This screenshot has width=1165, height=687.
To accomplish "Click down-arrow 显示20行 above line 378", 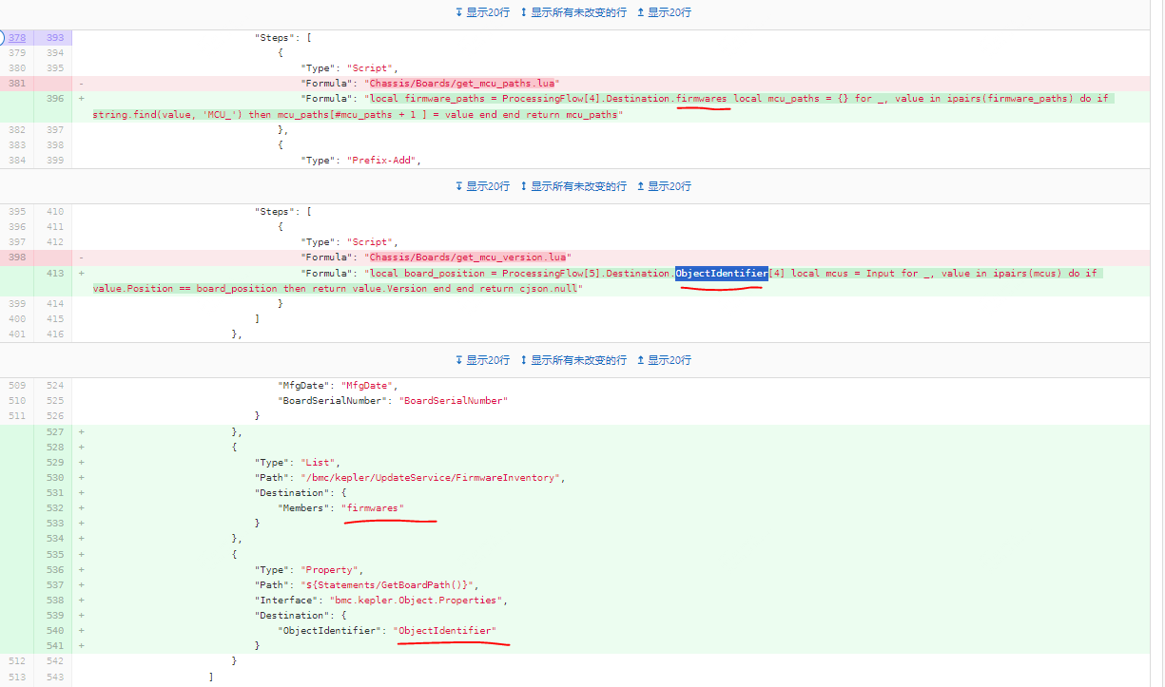I will click(x=482, y=12).
